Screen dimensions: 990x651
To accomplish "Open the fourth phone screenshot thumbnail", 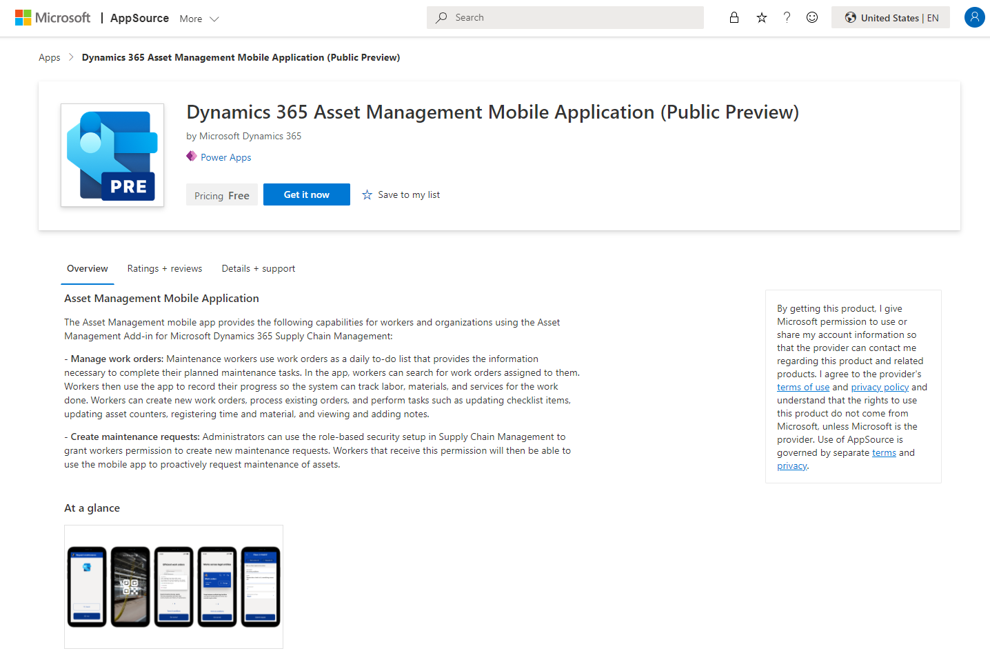I will (x=217, y=587).
